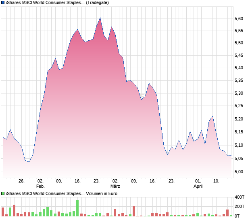Click the green legend square beside the Volumen title
The width and height of the screenshot is (250, 220).
pos(3,194)
